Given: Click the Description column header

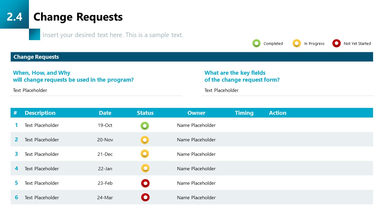Looking at the screenshot, I should coord(40,113).
